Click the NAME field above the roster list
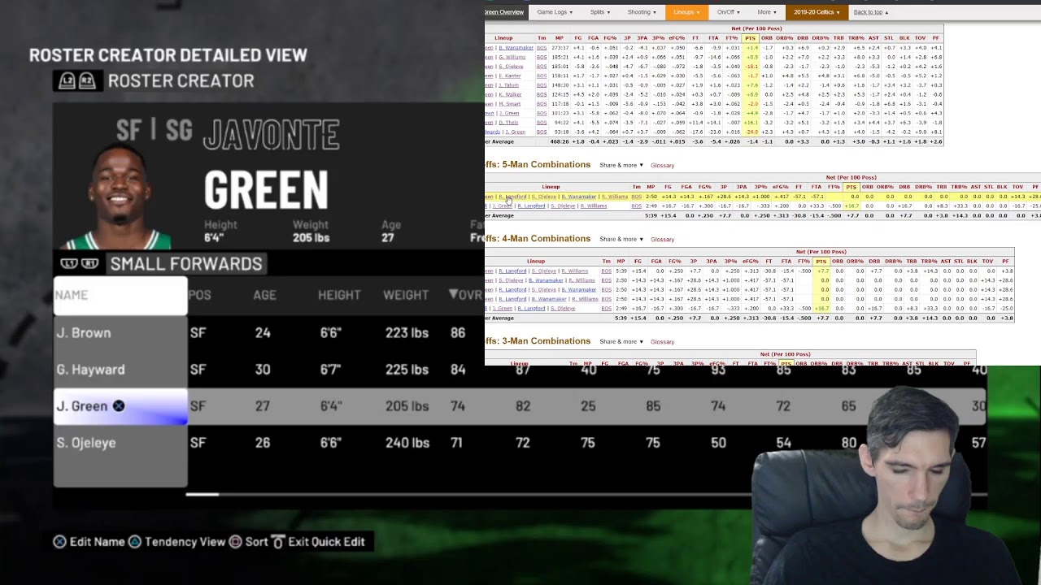 120,295
